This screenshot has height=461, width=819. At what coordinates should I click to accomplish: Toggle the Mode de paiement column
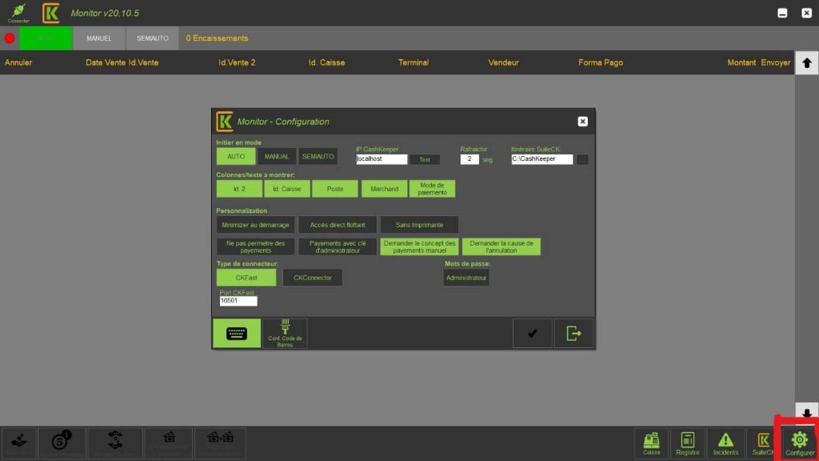tap(432, 189)
